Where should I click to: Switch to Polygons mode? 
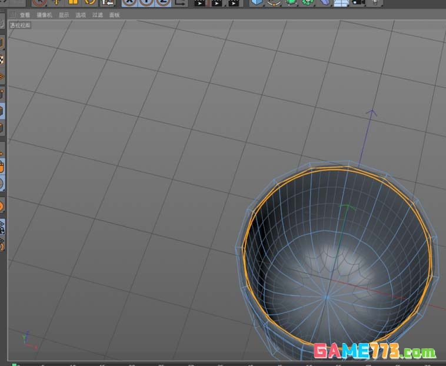click(2, 128)
